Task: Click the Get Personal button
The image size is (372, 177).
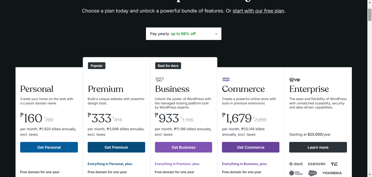Action: [49, 147]
